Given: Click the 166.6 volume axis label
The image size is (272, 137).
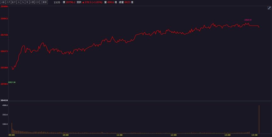Looking at the screenshot, I should (x=5, y=124).
